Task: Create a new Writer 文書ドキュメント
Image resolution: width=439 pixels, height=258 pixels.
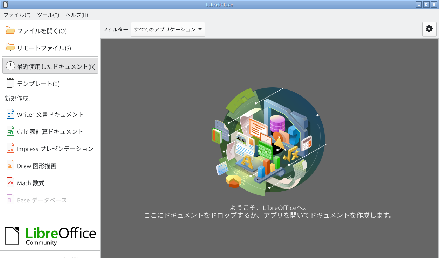Action: pos(50,114)
